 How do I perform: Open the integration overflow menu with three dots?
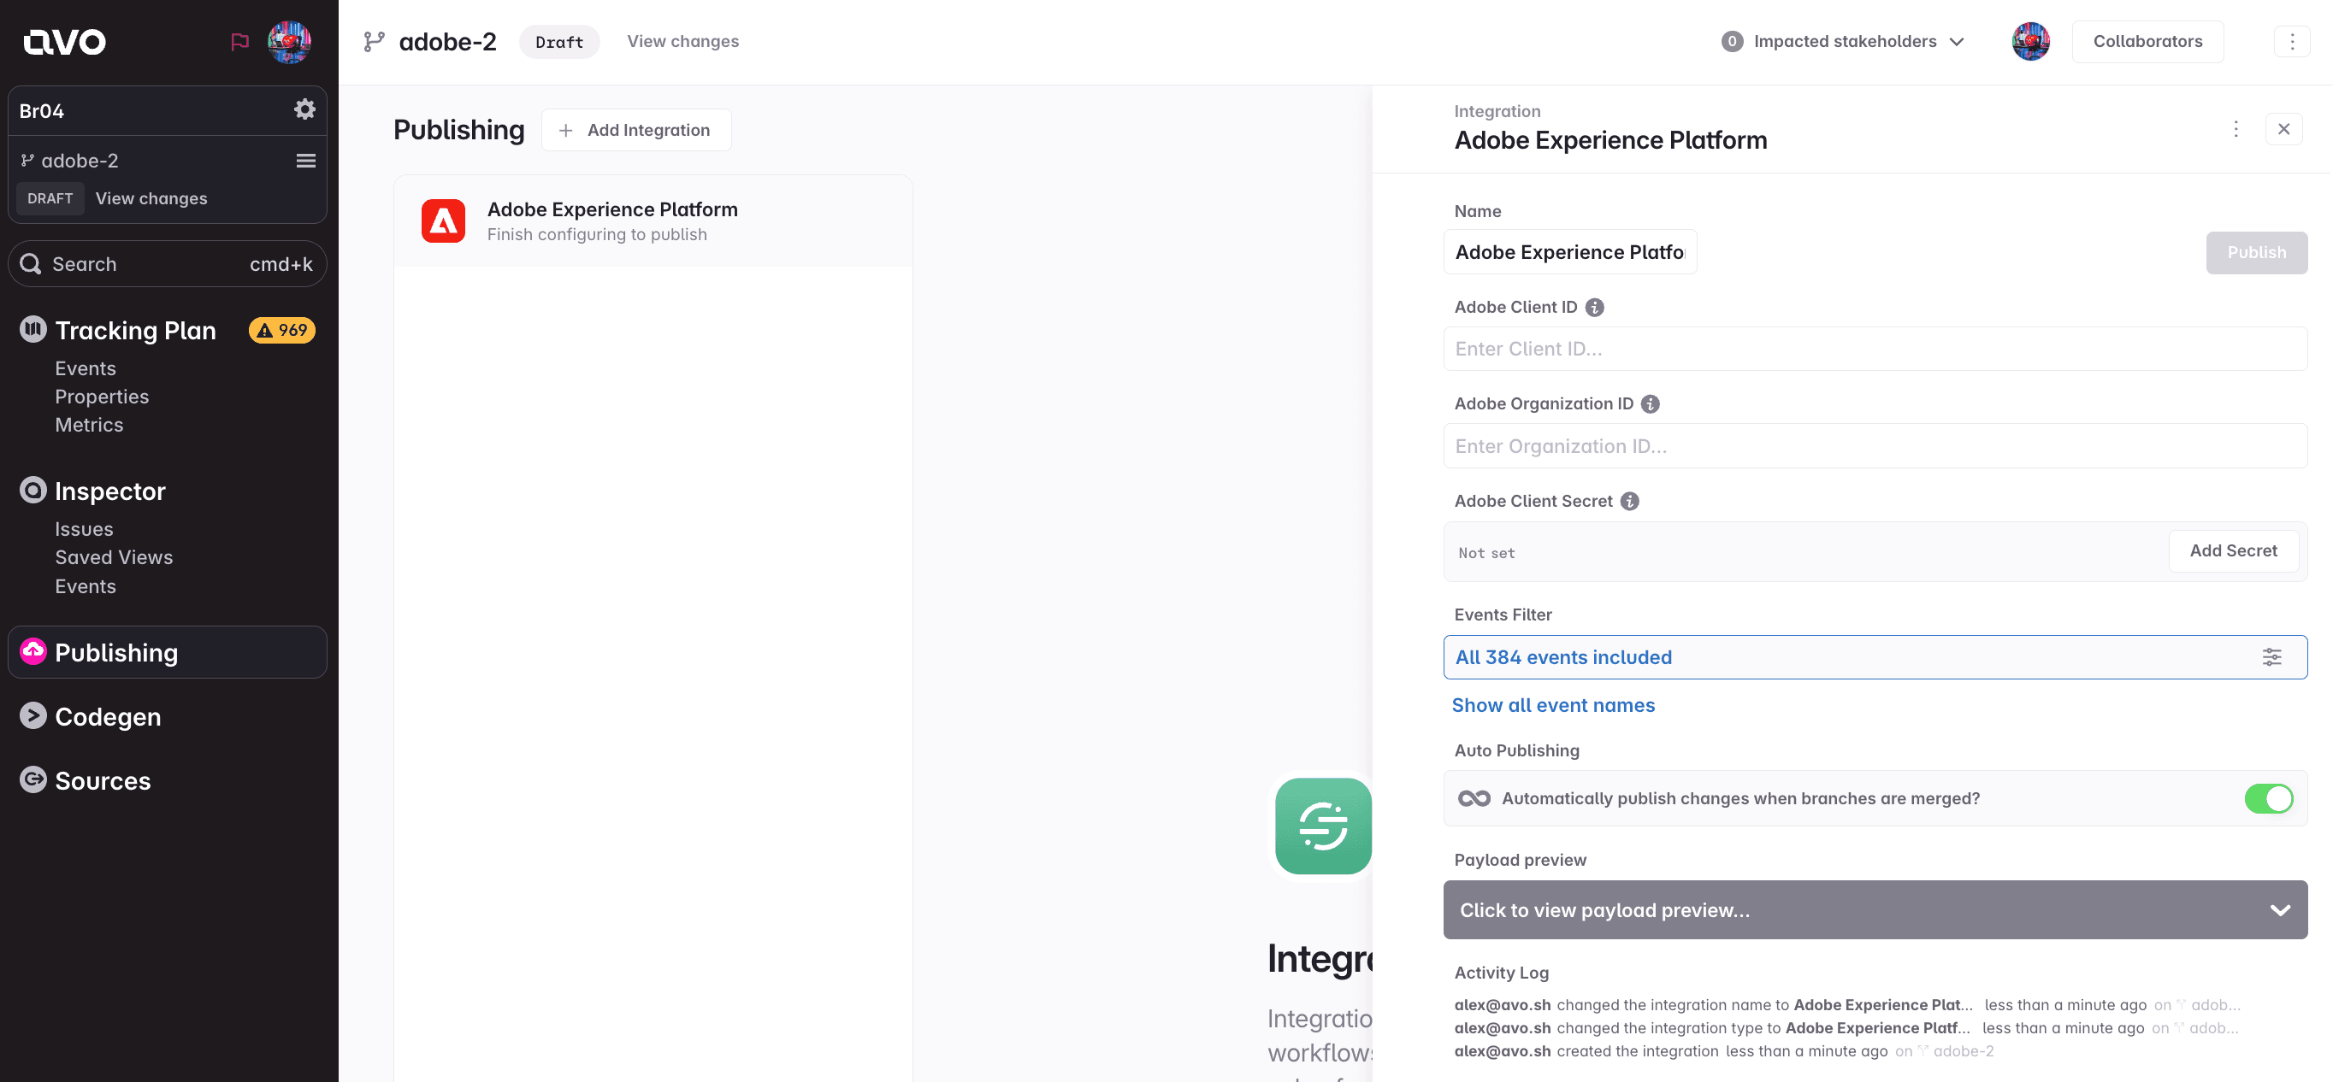2236,128
